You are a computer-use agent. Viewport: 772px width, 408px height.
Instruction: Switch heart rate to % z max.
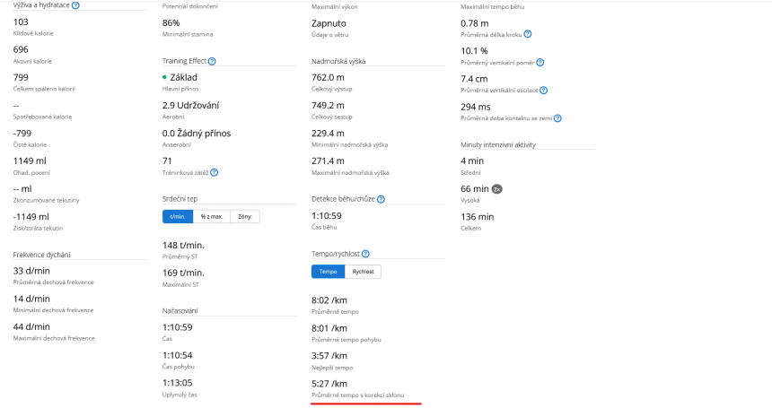(209, 216)
